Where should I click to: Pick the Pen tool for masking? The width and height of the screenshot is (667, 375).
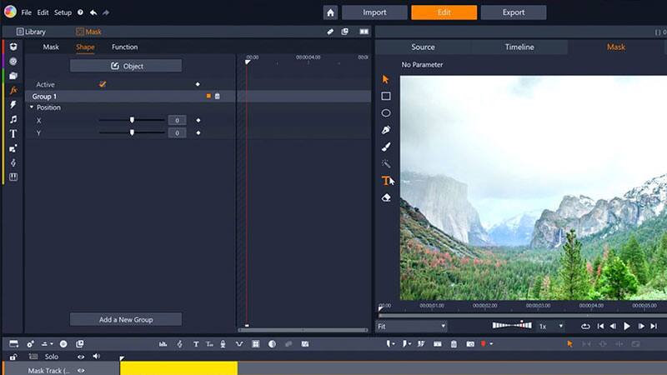pyautogui.click(x=386, y=130)
